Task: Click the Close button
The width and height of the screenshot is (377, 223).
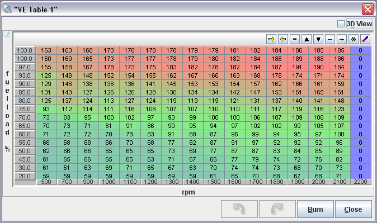Action: tap(353, 209)
